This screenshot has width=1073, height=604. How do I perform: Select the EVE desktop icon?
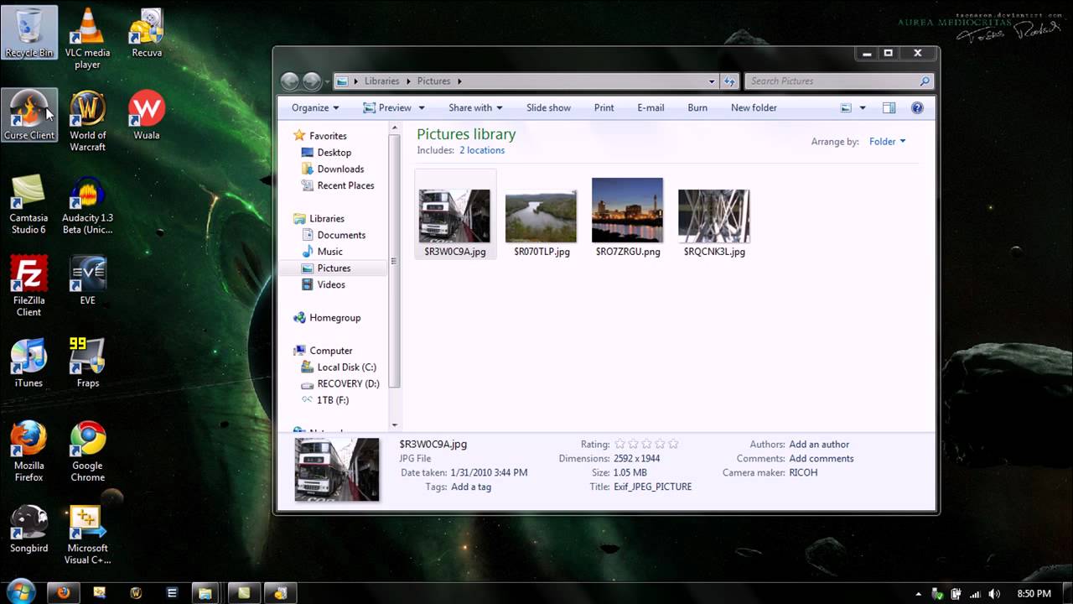(x=87, y=280)
